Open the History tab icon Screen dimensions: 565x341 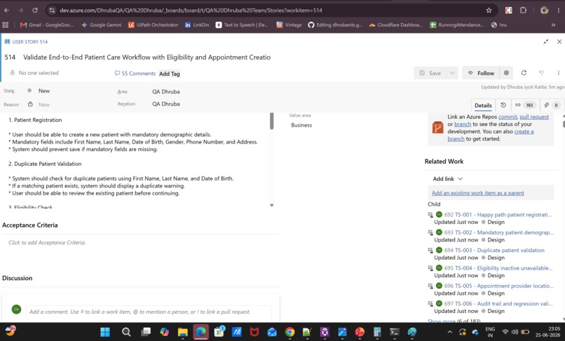503,105
